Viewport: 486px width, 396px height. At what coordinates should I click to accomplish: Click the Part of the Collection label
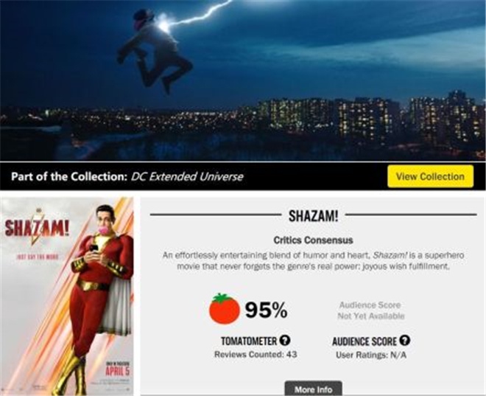coord(69,176)
